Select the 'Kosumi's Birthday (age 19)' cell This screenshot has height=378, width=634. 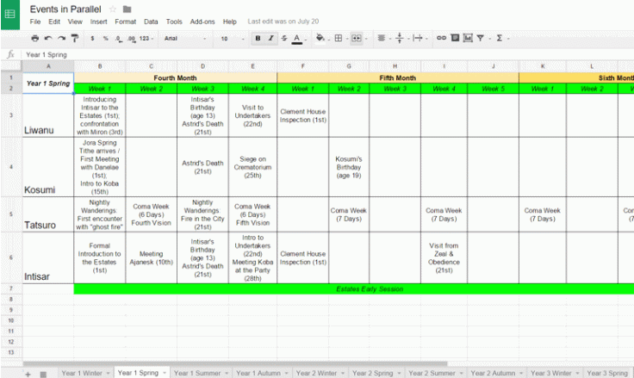[x=349, y=167]
